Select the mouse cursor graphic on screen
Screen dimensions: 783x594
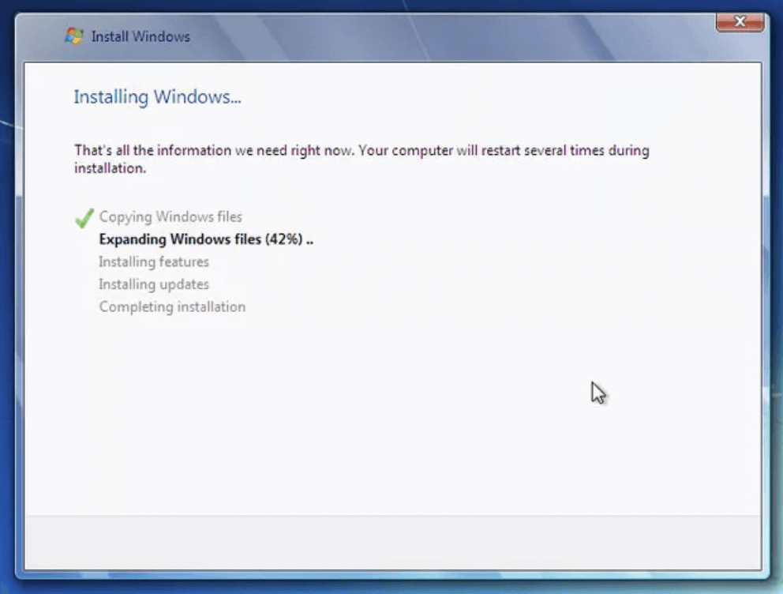coord(598,393)
